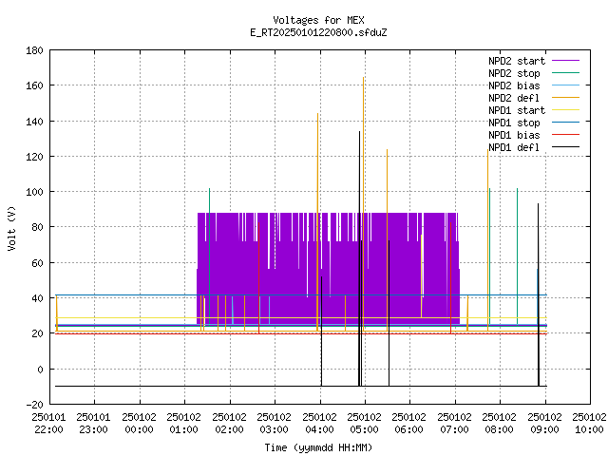Click the y-axis tick value 120

click(x=34, y=157)
